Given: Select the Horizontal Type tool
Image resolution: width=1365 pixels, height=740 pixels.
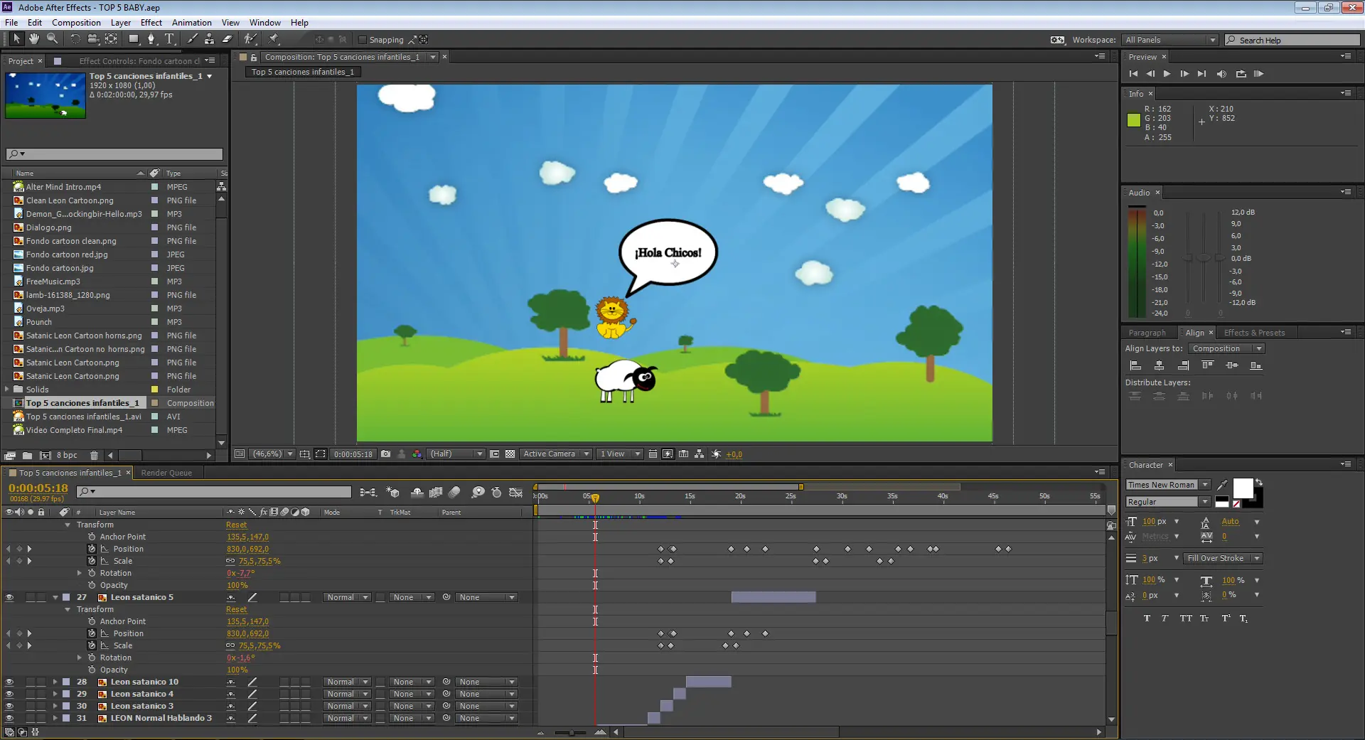Looking at the screenshot, I should point(169,39).
